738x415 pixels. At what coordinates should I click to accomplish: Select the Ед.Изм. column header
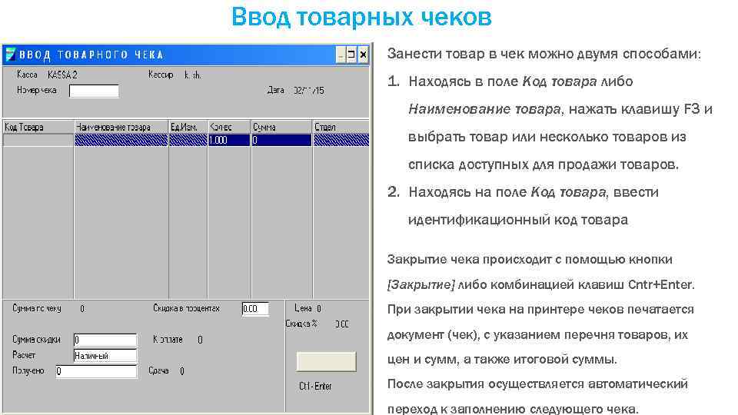pyautogui.click(x=188, y=127)
